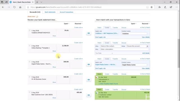Sort statement lines by Spent
Image resolution: width=180 pixels, height=101 pixels.
click(66, 24)
